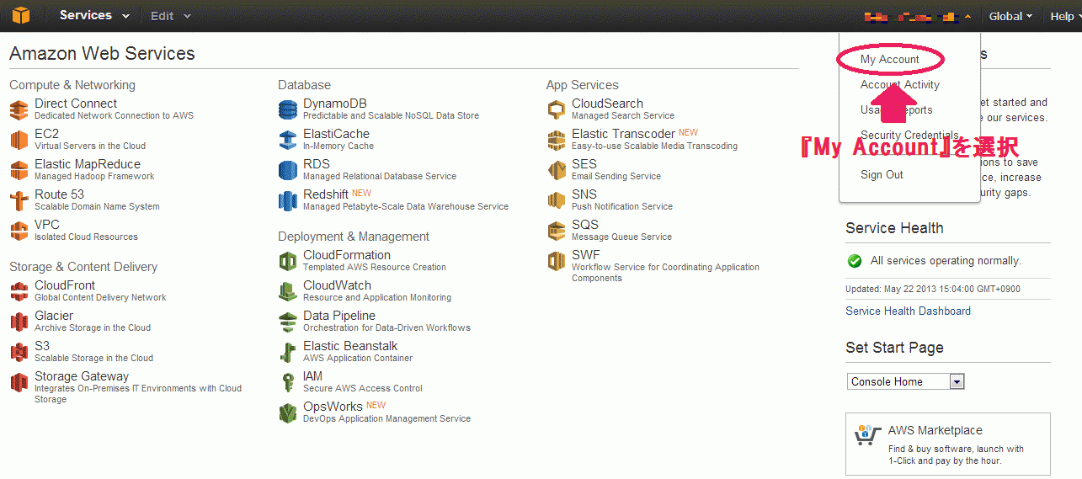This screenshot has height=479, width=1082.
Task: Open the EC2 link
Action: pos(46,134)
